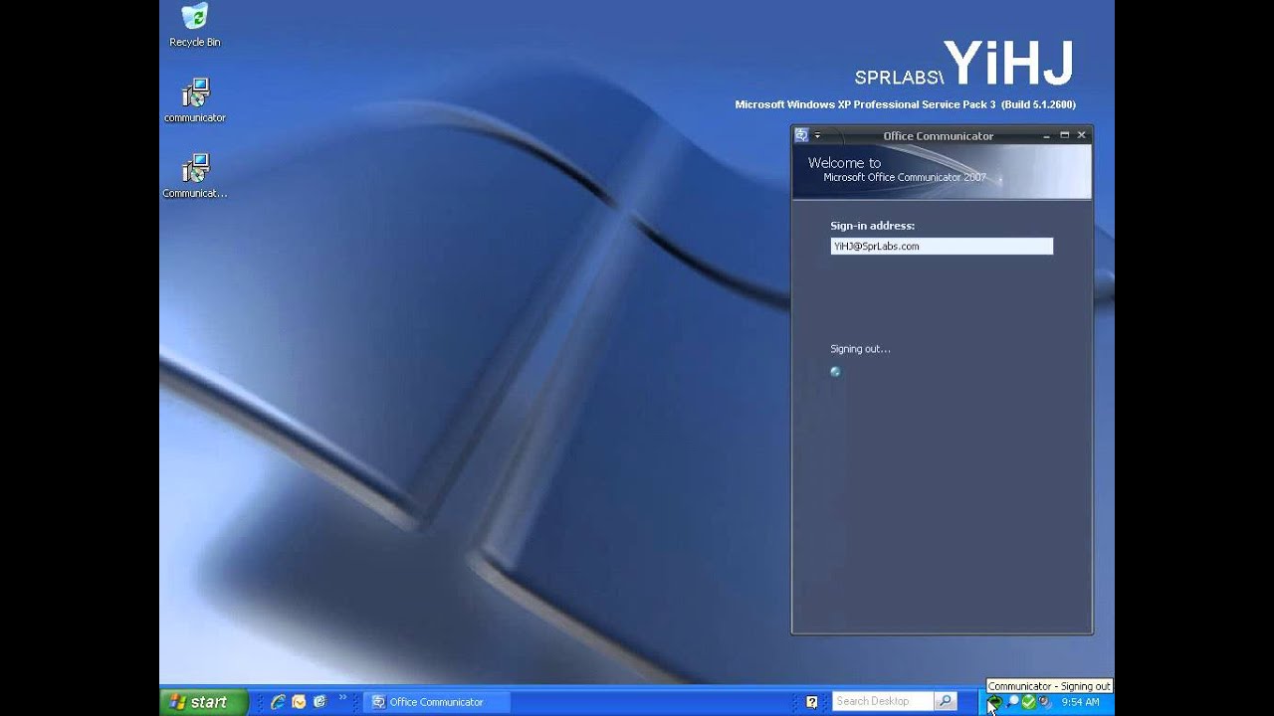Screen dimensions: 1274x716
Task: Open the Windows Start menu
Action: (x=203, y=701)
